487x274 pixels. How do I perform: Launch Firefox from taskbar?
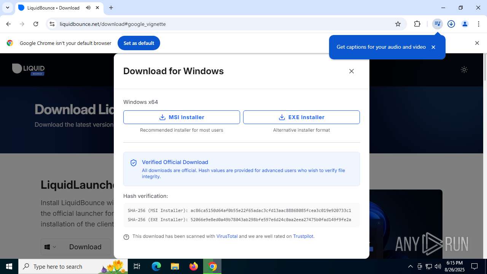[194, 266]
